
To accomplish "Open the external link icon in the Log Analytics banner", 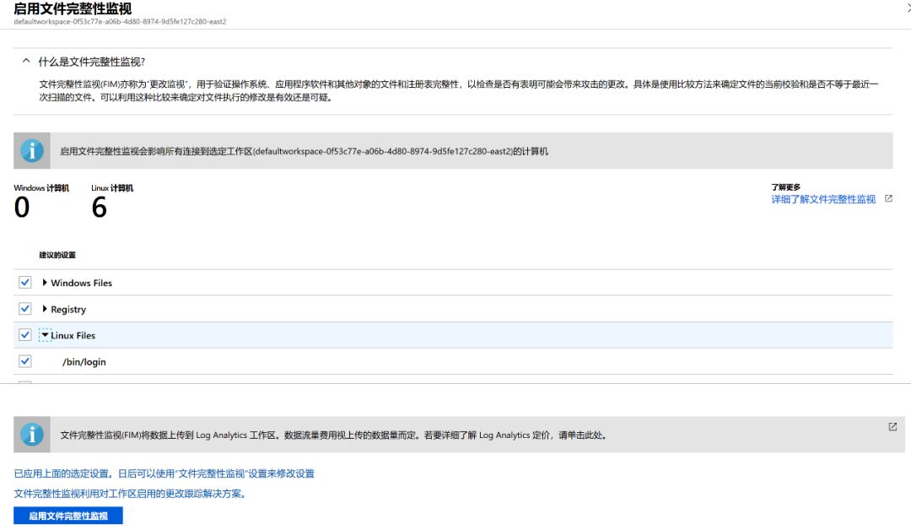I will 892,427.
